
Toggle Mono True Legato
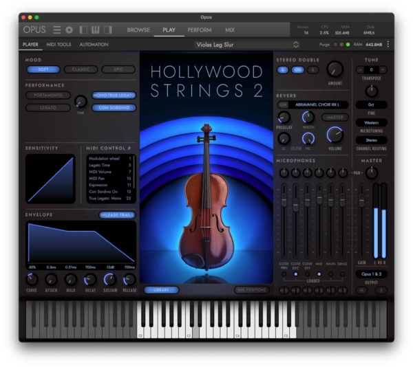[114, 95]
